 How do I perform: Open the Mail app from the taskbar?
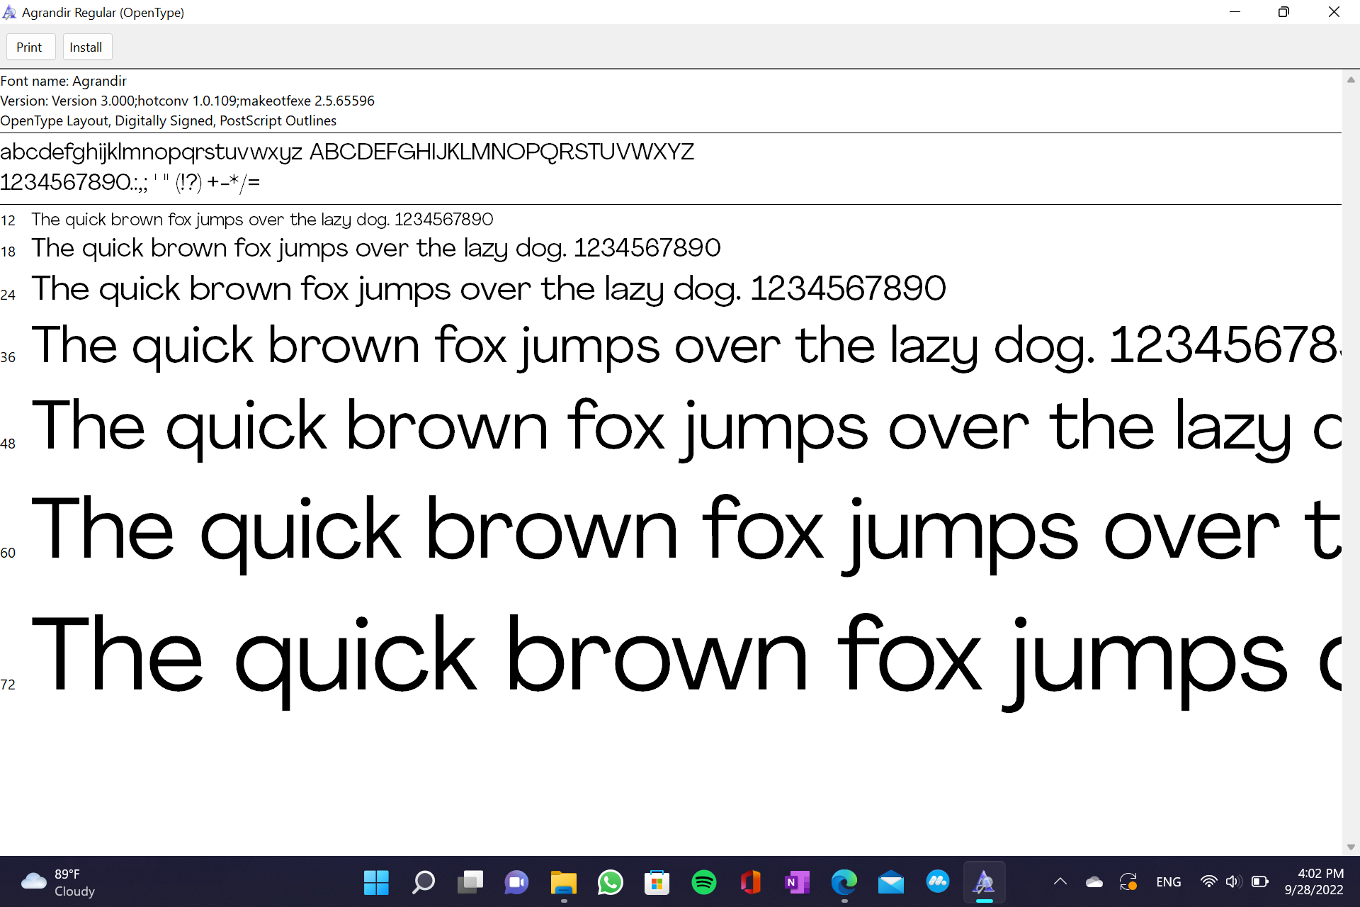coord(891,882)
